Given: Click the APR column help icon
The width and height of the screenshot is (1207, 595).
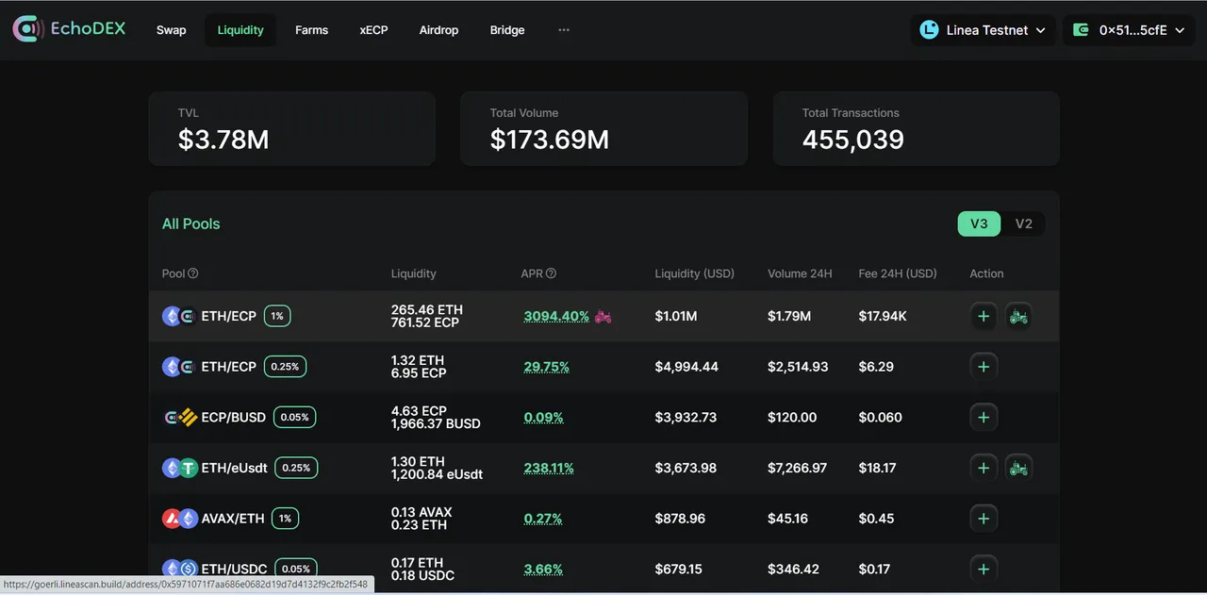Looking at the screenshot, I should click(551, 273).
